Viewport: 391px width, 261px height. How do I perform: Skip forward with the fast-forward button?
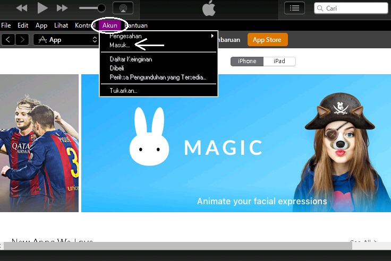(62, 8)
